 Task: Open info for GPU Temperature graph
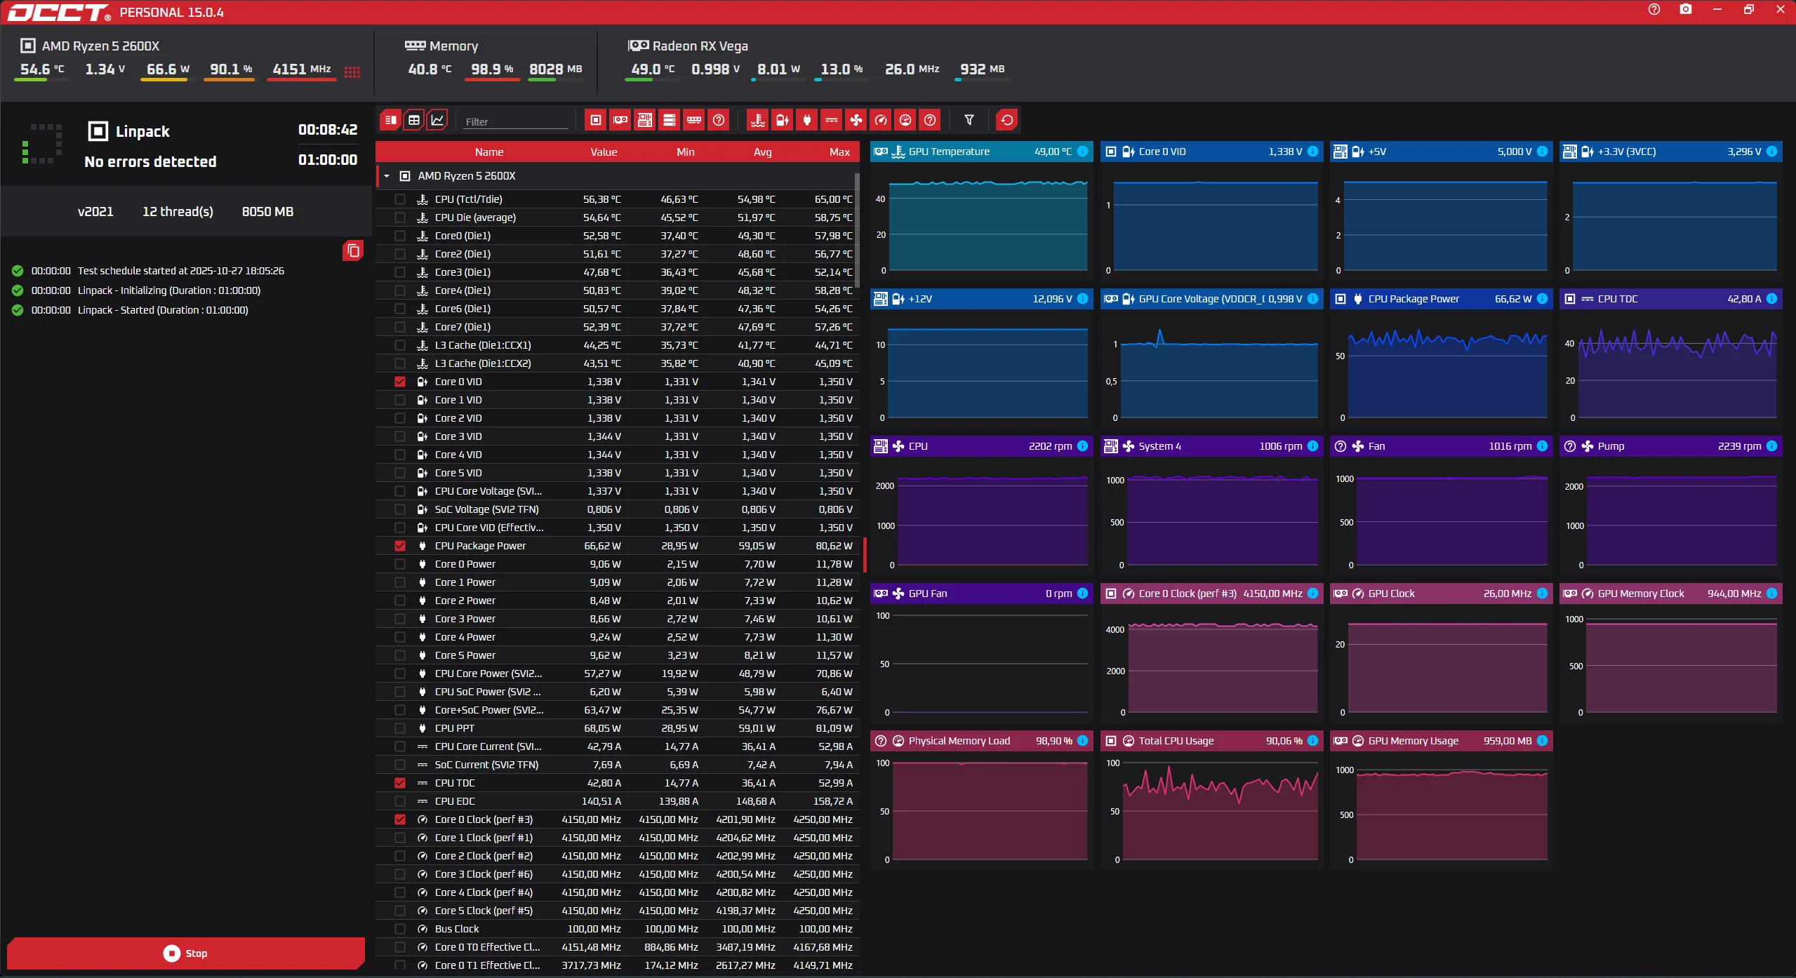pyautogui.click(x=1082, y=152)
